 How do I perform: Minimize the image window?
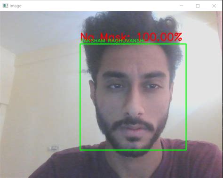click(182, 6)
